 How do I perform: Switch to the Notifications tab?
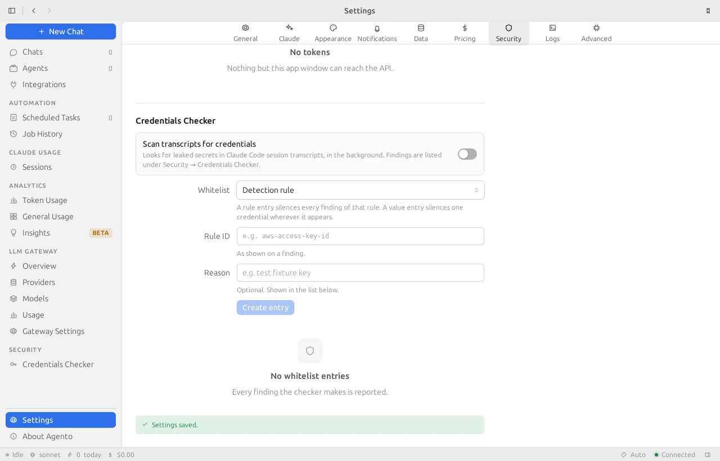(x=377, y=33)
